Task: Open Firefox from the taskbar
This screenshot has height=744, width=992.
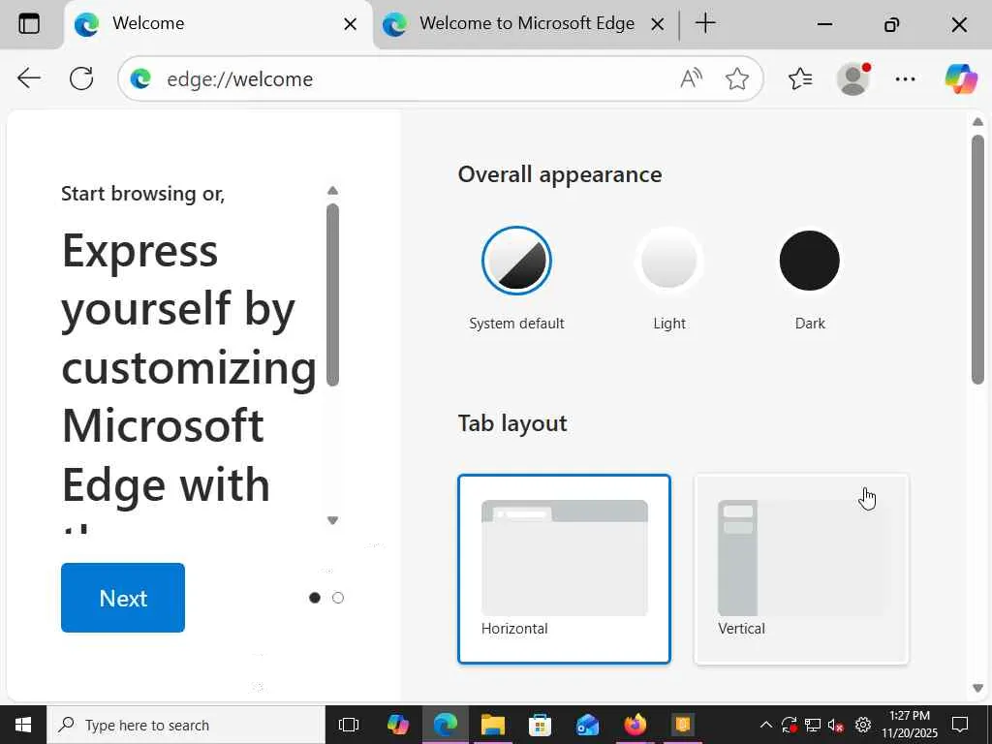Action: click(x=635, y=725)
